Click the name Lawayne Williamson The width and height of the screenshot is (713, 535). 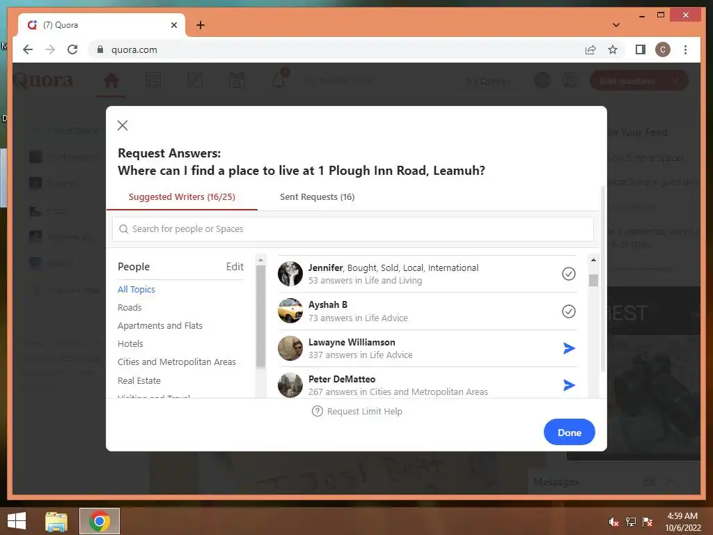[352, 342]
